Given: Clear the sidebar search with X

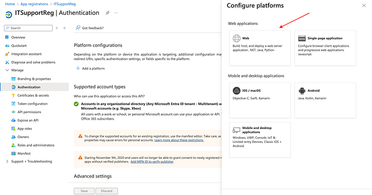Looking at the screenshot, I should [57, 28].
